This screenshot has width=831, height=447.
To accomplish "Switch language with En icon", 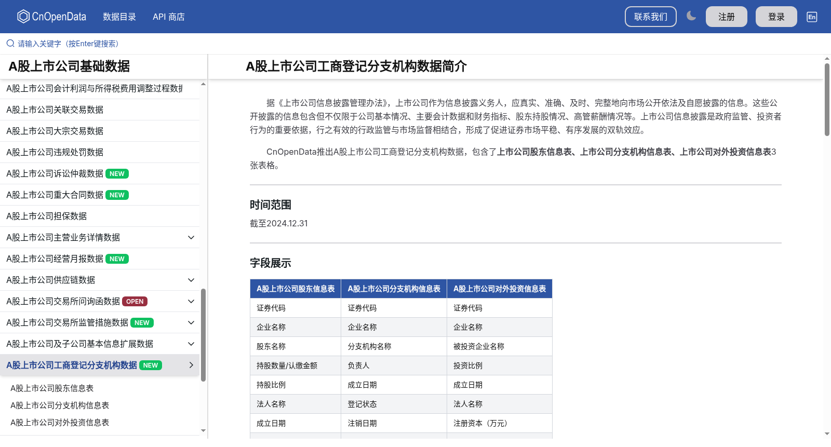I will (x=812, y=17).
